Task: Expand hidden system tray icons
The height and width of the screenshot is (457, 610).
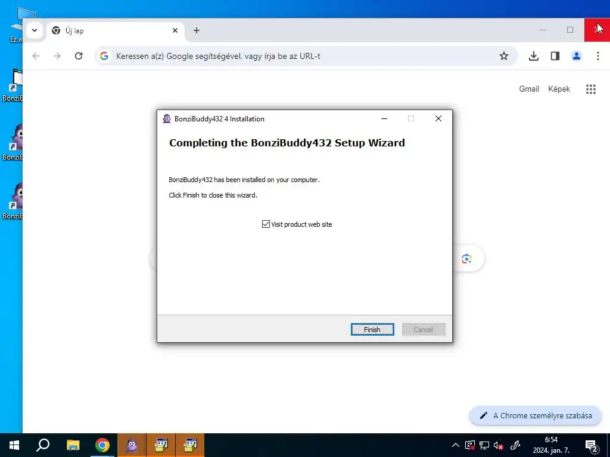Action: pos(456,445)
